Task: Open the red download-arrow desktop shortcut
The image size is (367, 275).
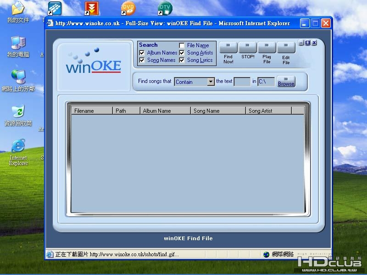Action: click(x=91, y=8)
